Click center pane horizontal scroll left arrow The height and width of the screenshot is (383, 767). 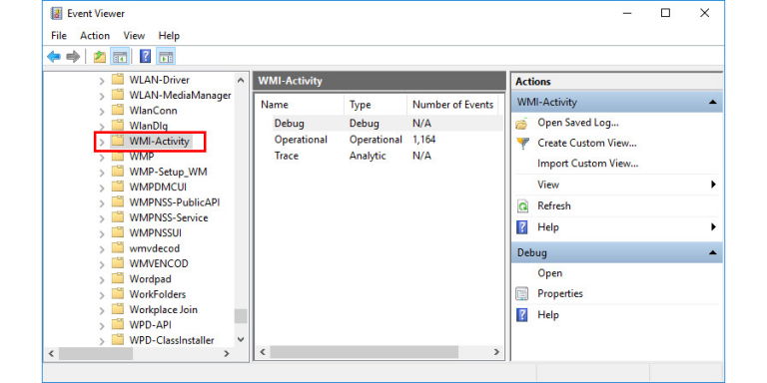[264, 352]
